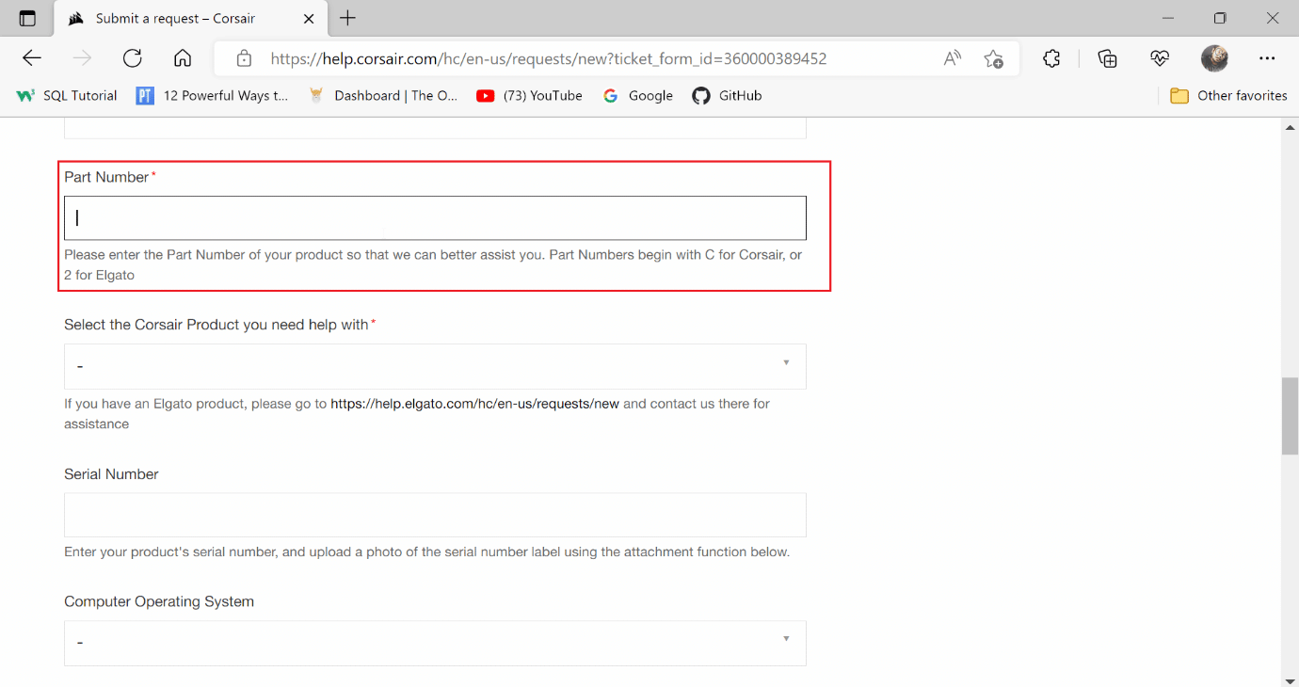
Task: Open the tab actions menu icon
Action: tap(27, 19)
